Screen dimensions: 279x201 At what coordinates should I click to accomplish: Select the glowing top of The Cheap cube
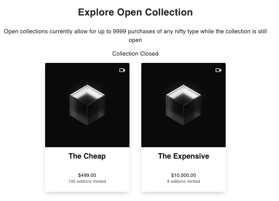point(87,92)
